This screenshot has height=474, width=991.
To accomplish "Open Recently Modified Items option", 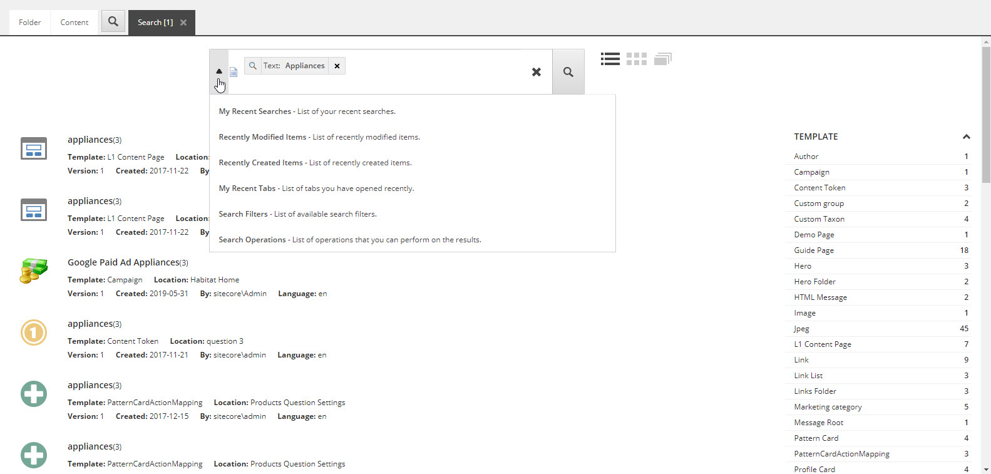I will (319, 137).
